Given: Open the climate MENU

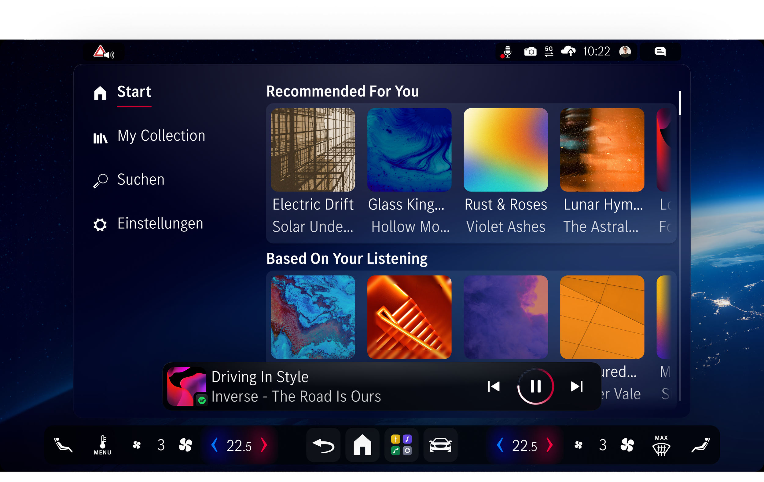Looking at the screenshot, I should 102,445.
